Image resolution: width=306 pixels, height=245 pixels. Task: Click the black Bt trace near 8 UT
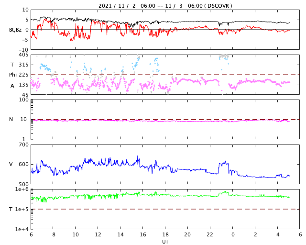pyautogui.click(x=53, y=19)
